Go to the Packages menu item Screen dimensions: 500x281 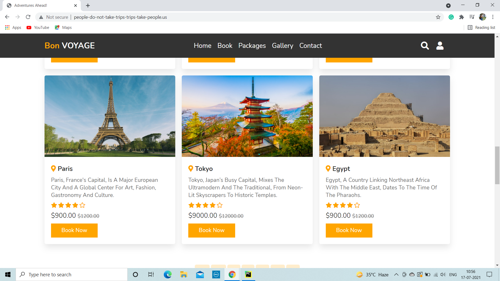[x=252, y=46]
